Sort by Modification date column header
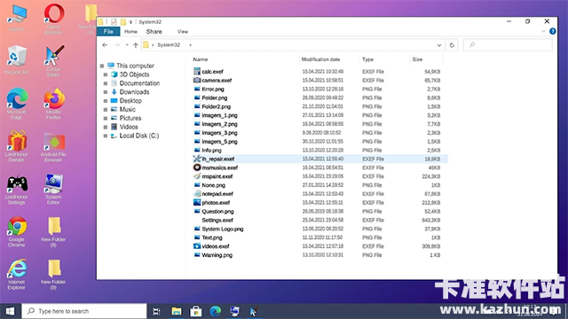 [x=320, y=59]
